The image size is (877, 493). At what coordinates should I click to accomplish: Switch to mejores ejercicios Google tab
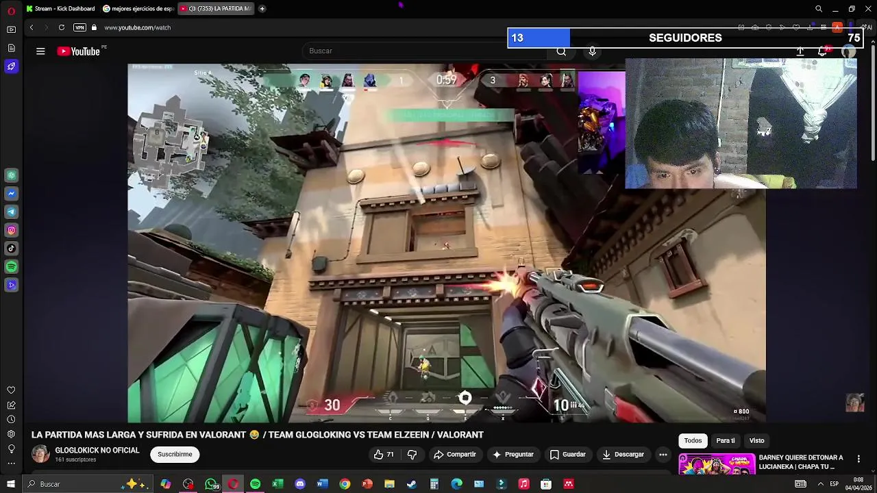(x=138, y=9)
